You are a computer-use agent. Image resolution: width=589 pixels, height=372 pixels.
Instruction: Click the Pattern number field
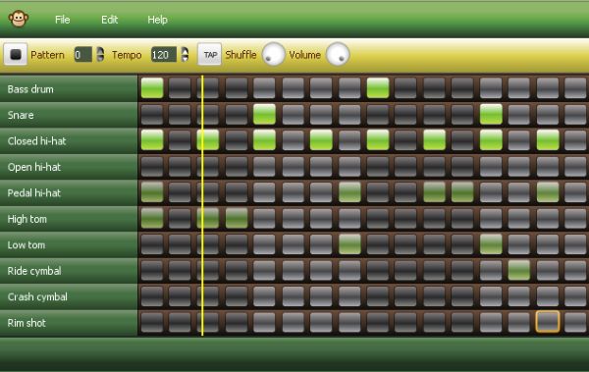pos(82,55)
